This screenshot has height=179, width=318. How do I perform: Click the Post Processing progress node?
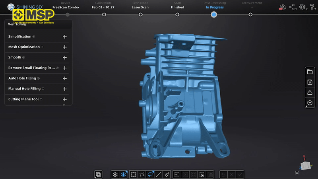point(214,14)
